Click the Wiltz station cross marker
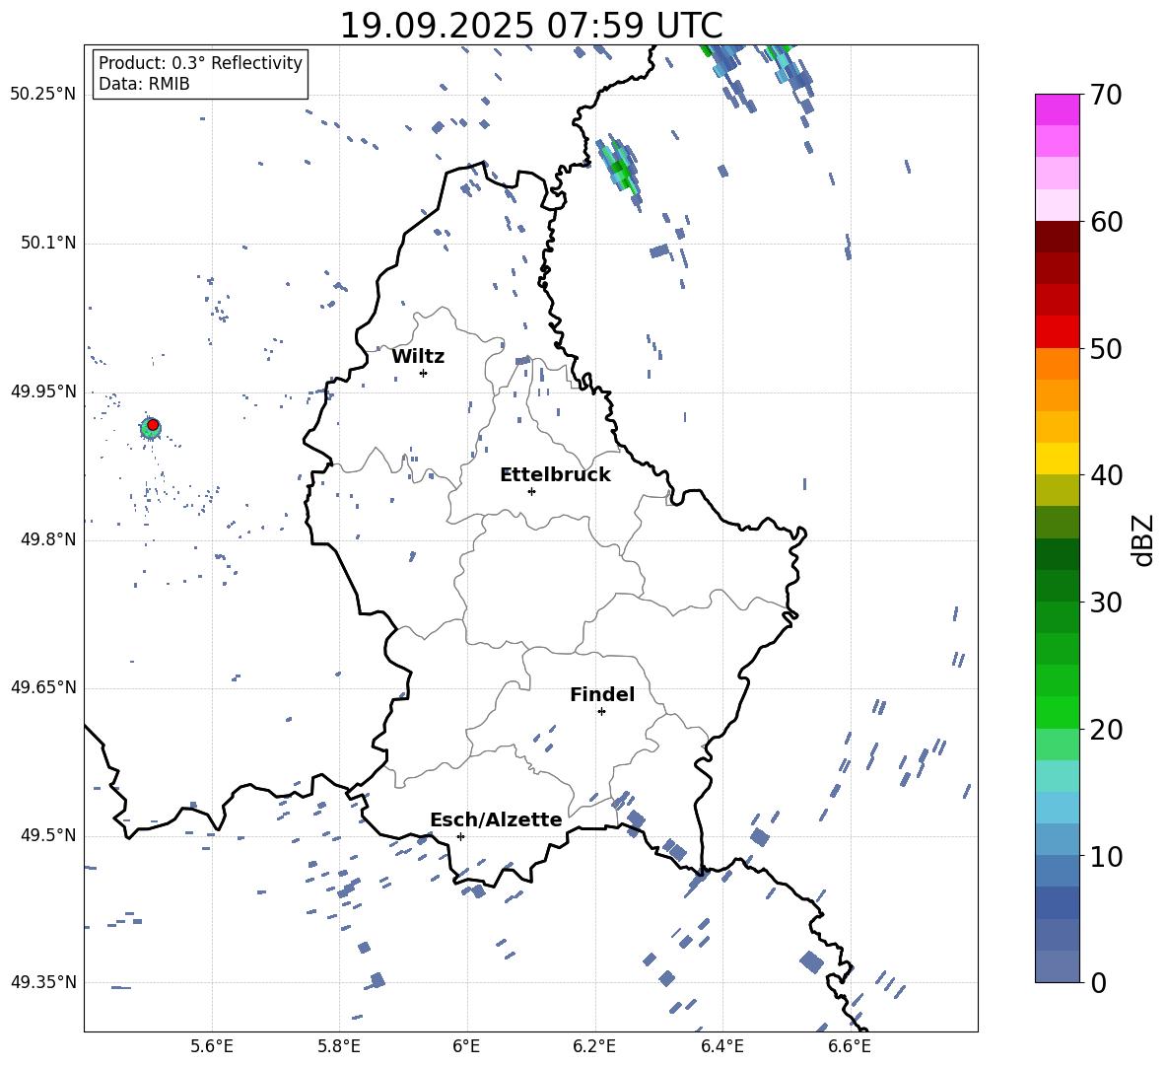1167x1066 pixels. (423, 373)
